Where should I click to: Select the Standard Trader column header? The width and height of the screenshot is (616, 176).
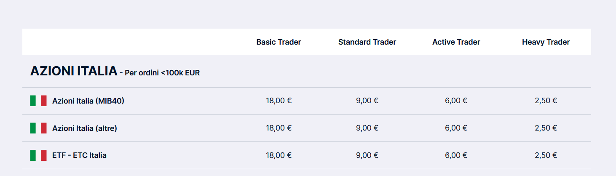[x=367, y=42]
